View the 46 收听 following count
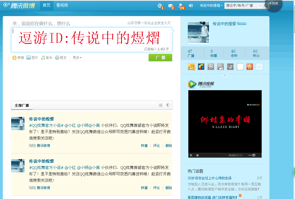 click(x=234, y=53)
